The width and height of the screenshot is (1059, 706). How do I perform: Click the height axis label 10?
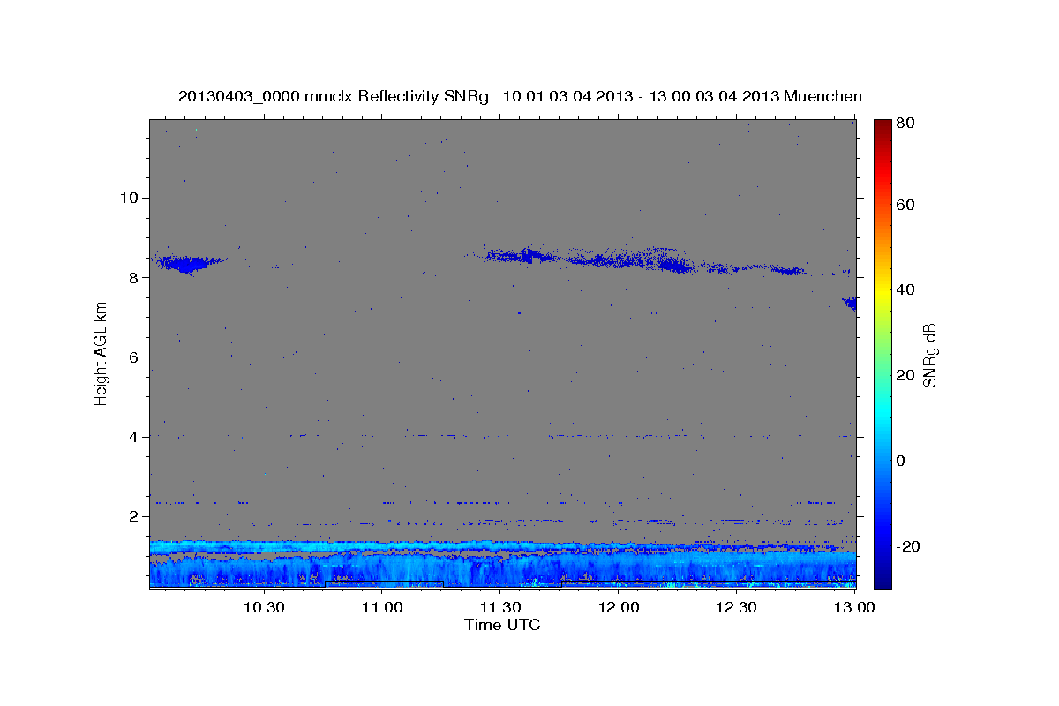click(x=129, y=198)
